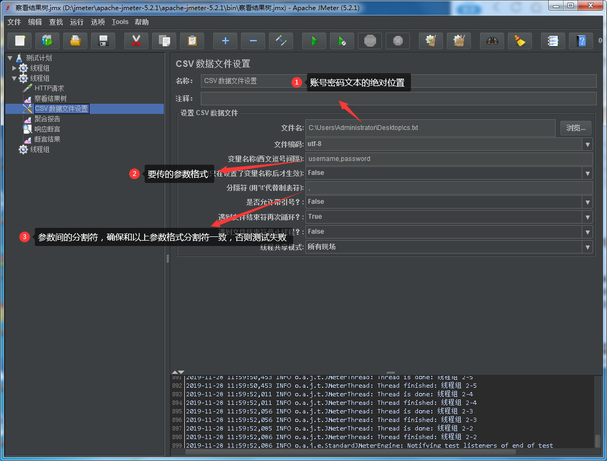Screen dimensions: 607x461
Task: Open the 线程共享模式 dropdown
Action: click(587, 247)
